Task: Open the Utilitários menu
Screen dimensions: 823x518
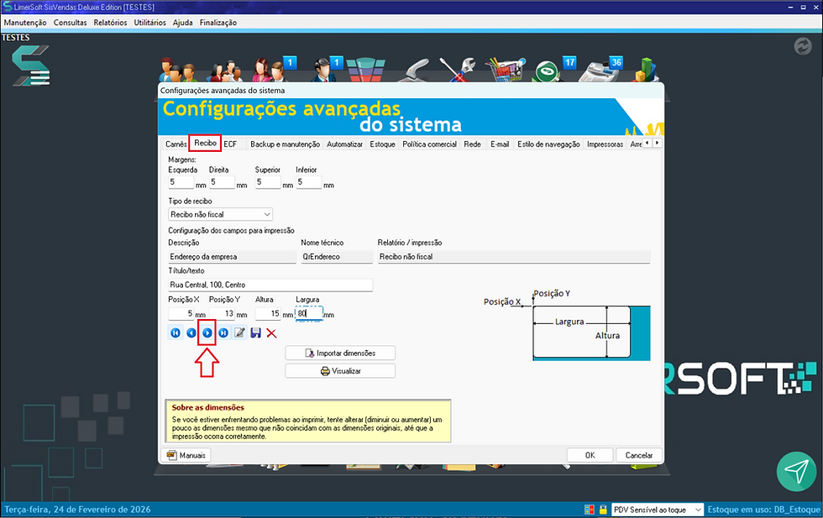Action: (x=149, y=23)
